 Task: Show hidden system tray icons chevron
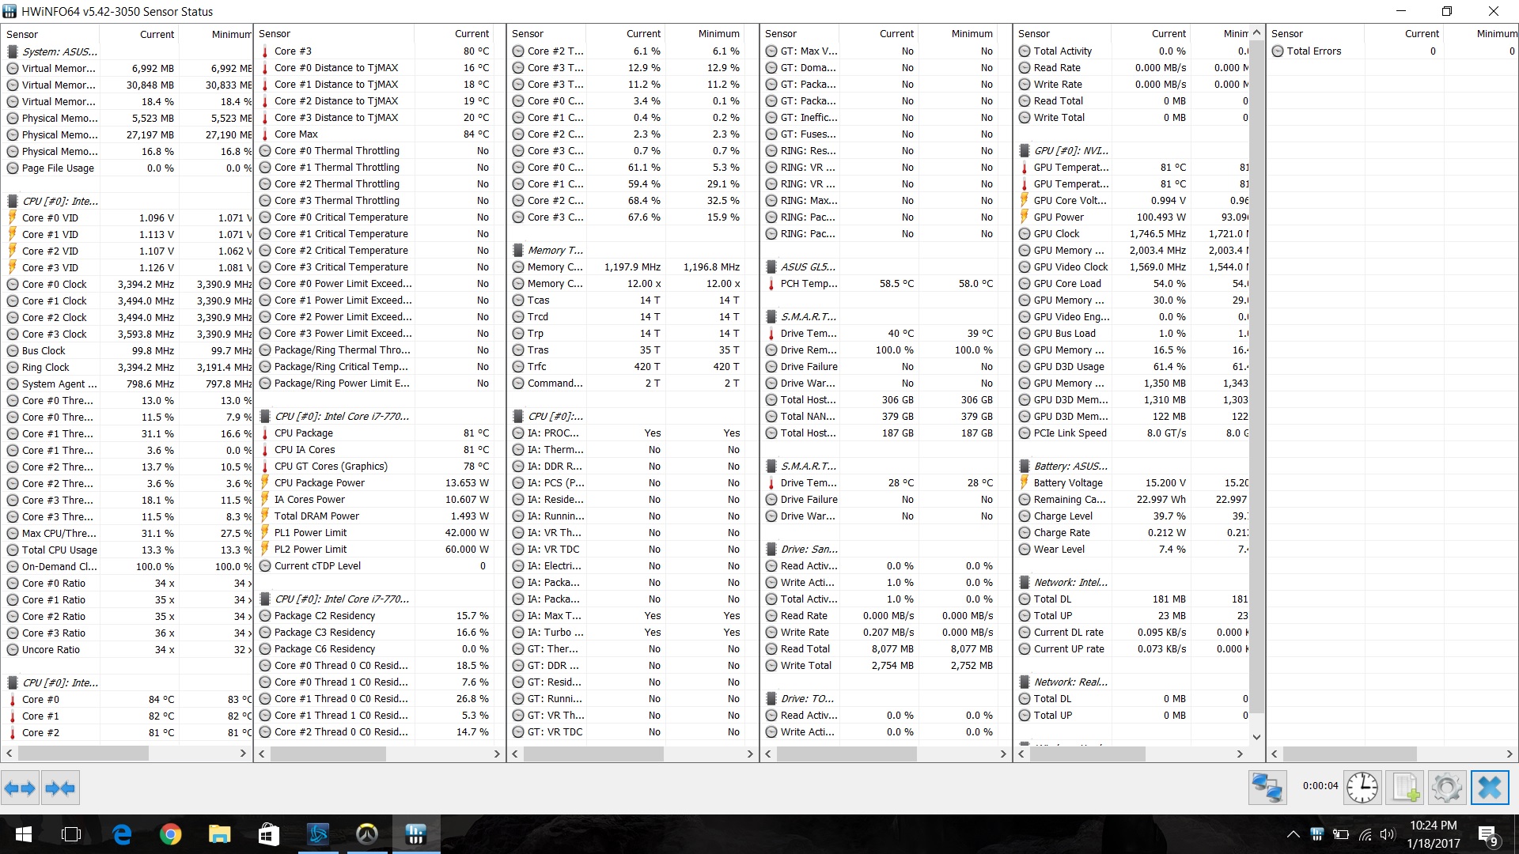click(1293, 834)
